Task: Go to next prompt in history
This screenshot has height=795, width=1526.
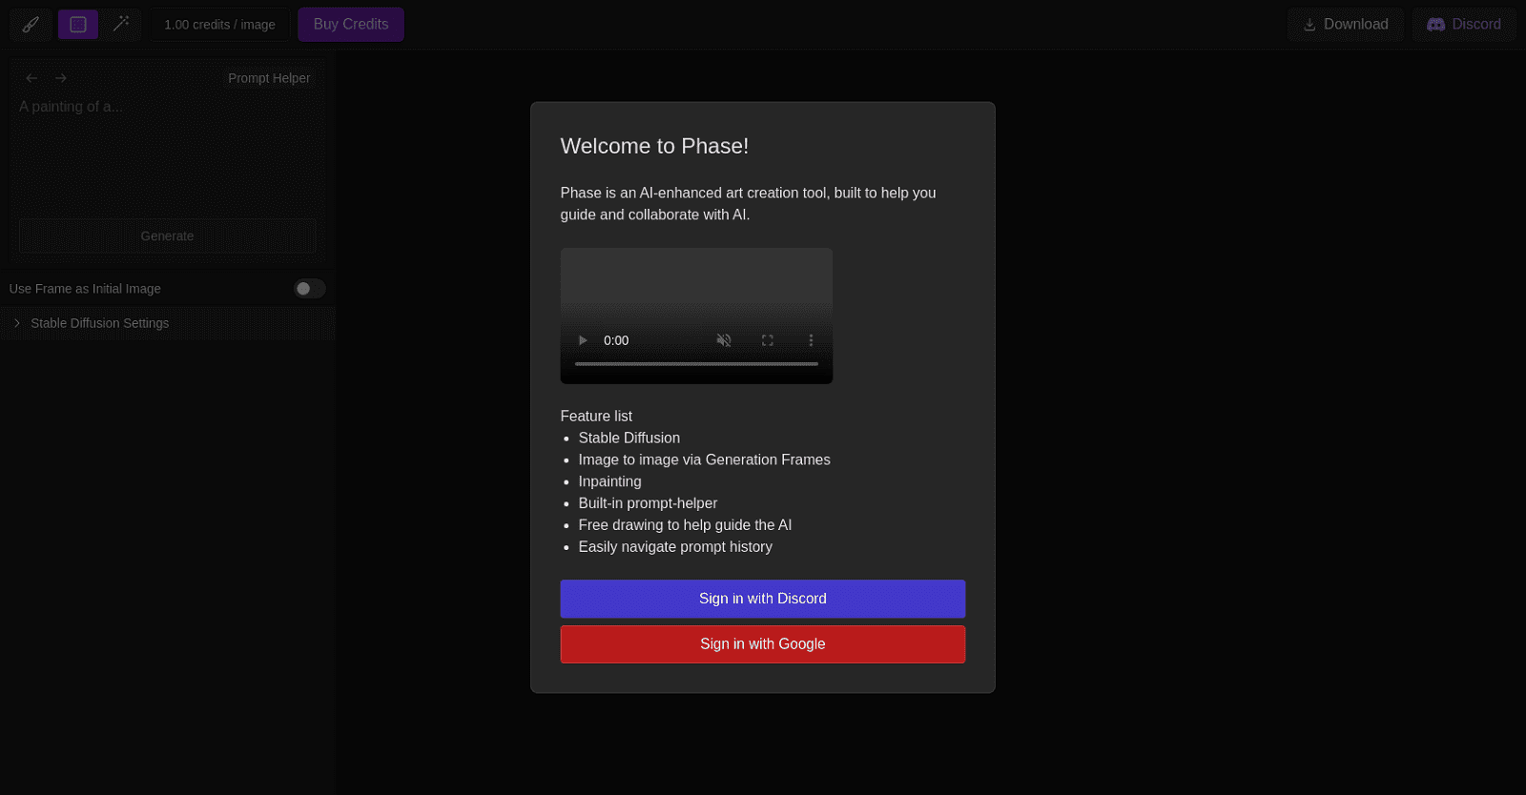Action: click(x=61, y=78)
